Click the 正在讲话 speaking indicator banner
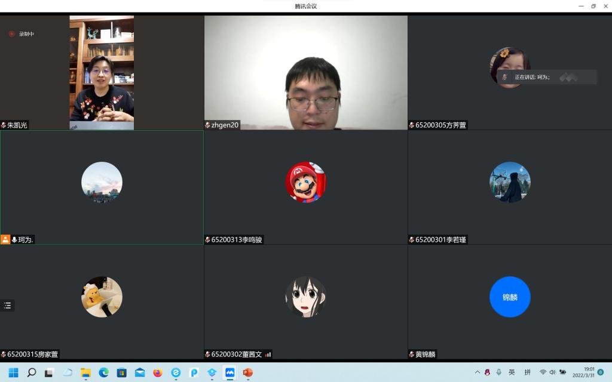612x382 pixels. [547, 77]
